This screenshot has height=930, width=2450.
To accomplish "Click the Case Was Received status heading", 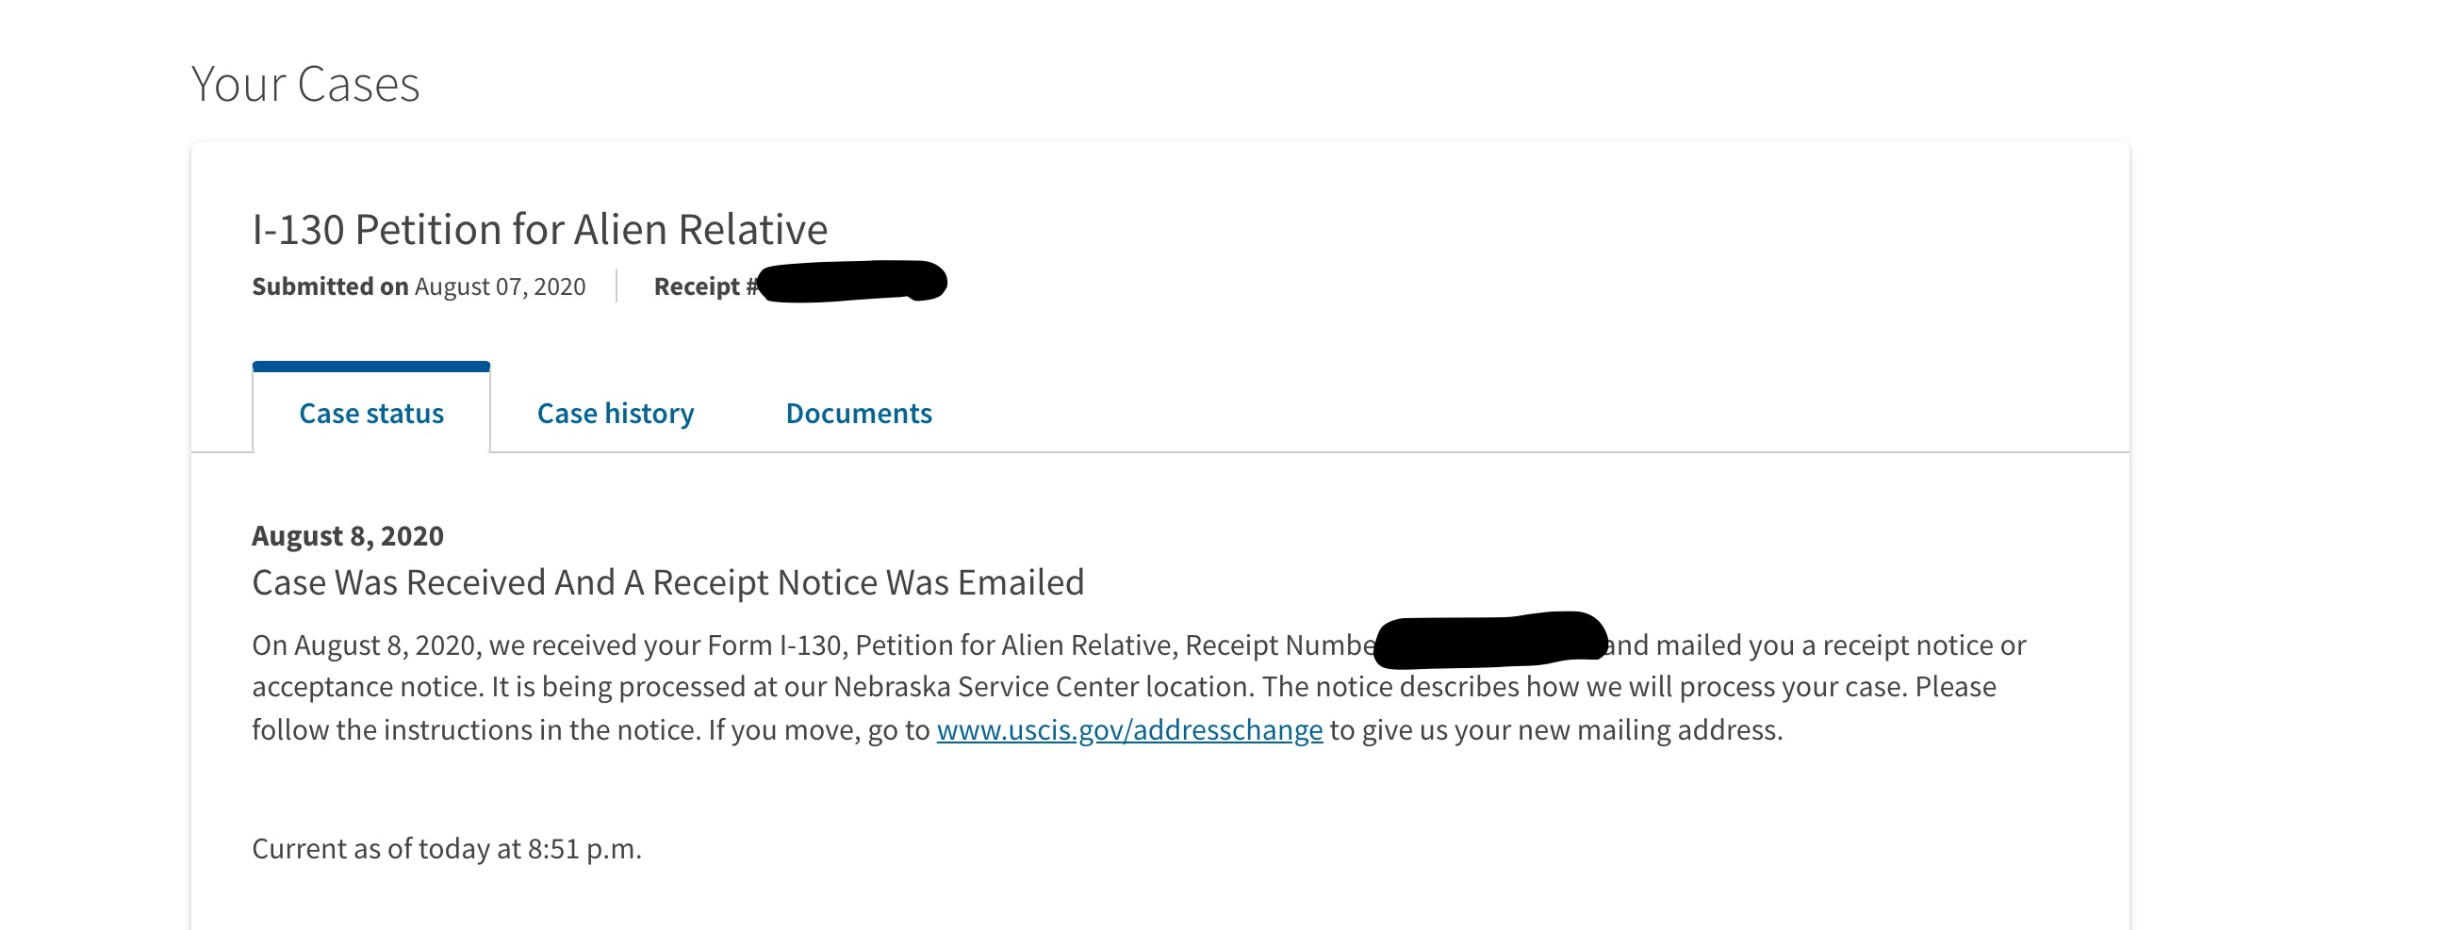I will [667, 582].
